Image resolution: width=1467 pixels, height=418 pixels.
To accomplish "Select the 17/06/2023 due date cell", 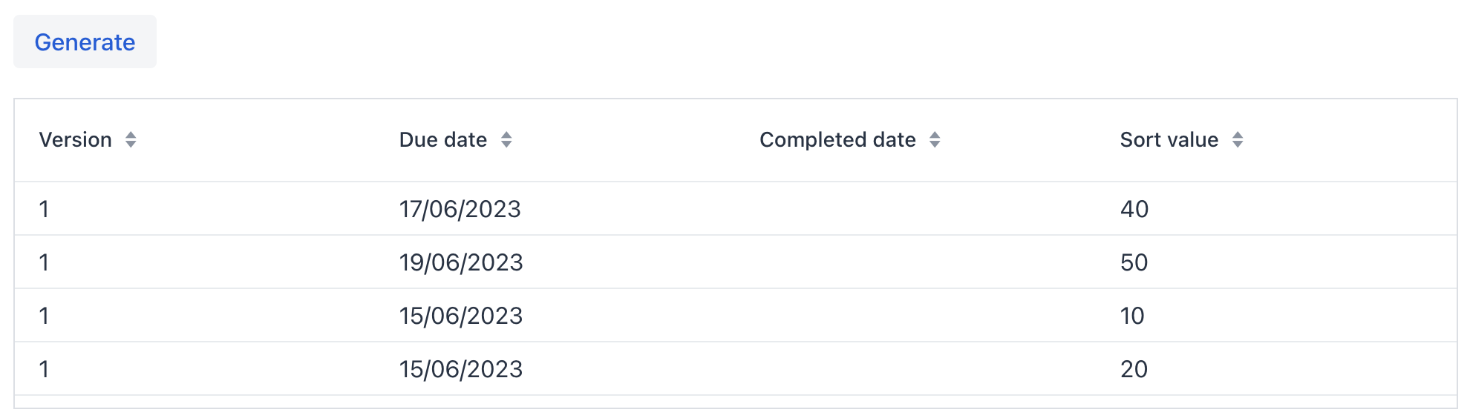I will (x=460, y=209).
